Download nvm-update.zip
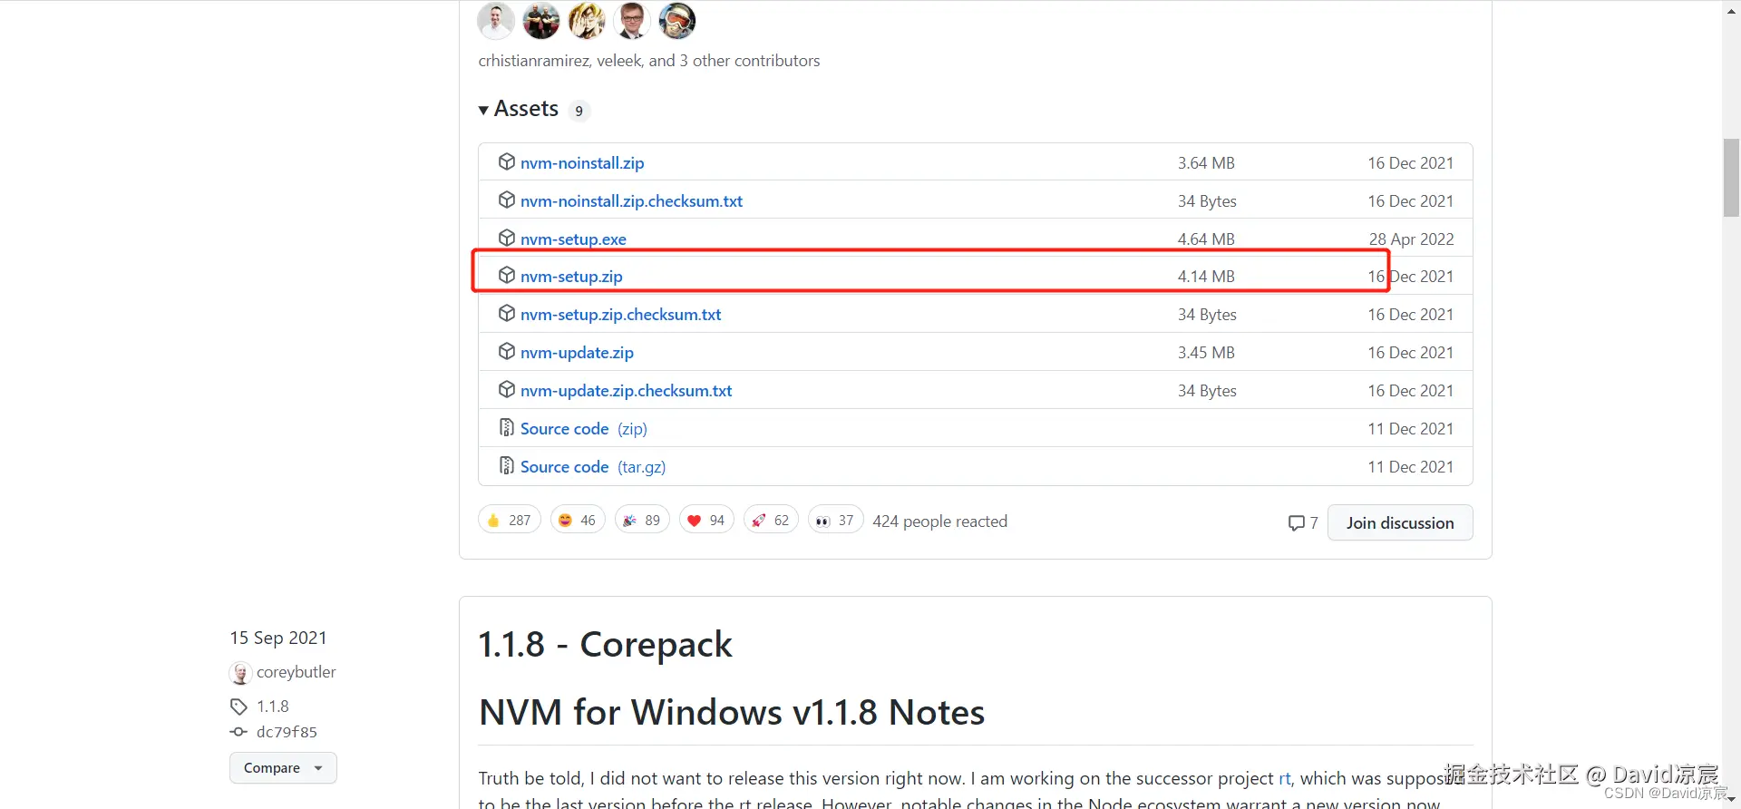 [x=577, y=353]
